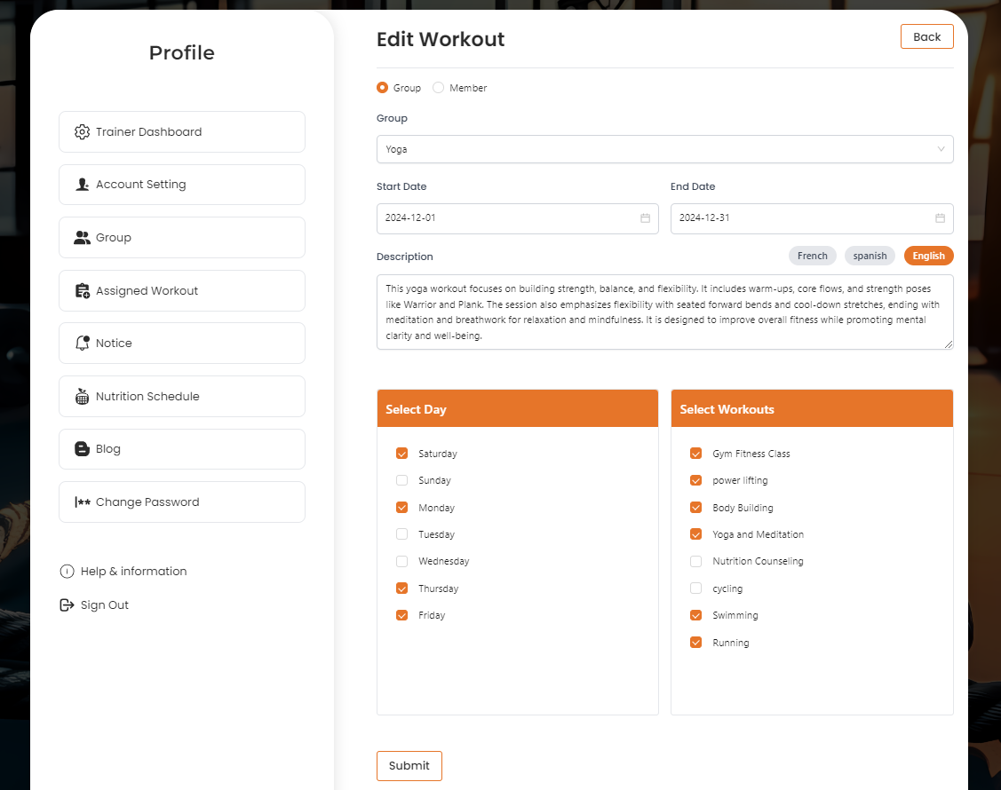Click the Group people icon in sidebar
The width and height of the screenshot is (1001, 790).
(82, 238)
